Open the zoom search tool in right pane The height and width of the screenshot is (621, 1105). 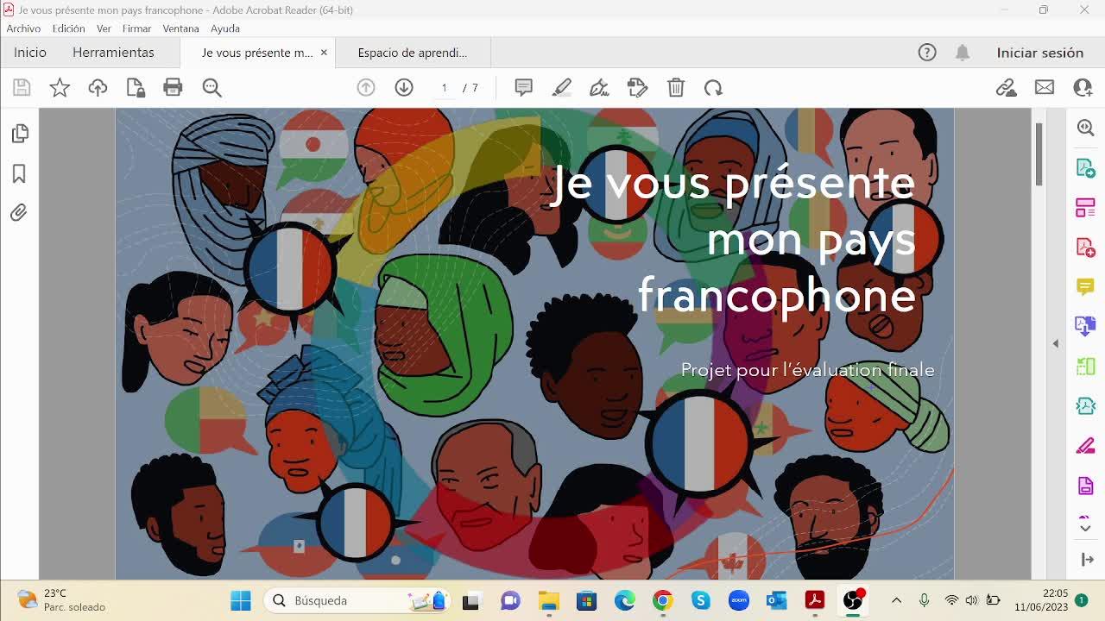click(x=1086, y=128)
